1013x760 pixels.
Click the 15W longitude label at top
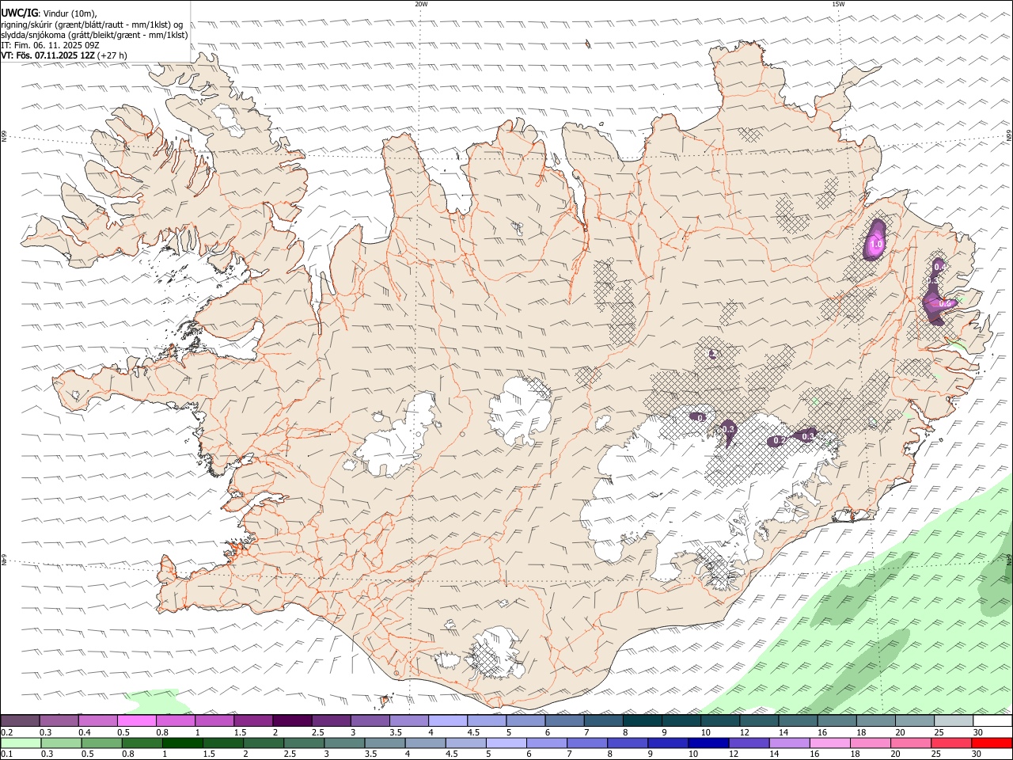tap(837, 4)
